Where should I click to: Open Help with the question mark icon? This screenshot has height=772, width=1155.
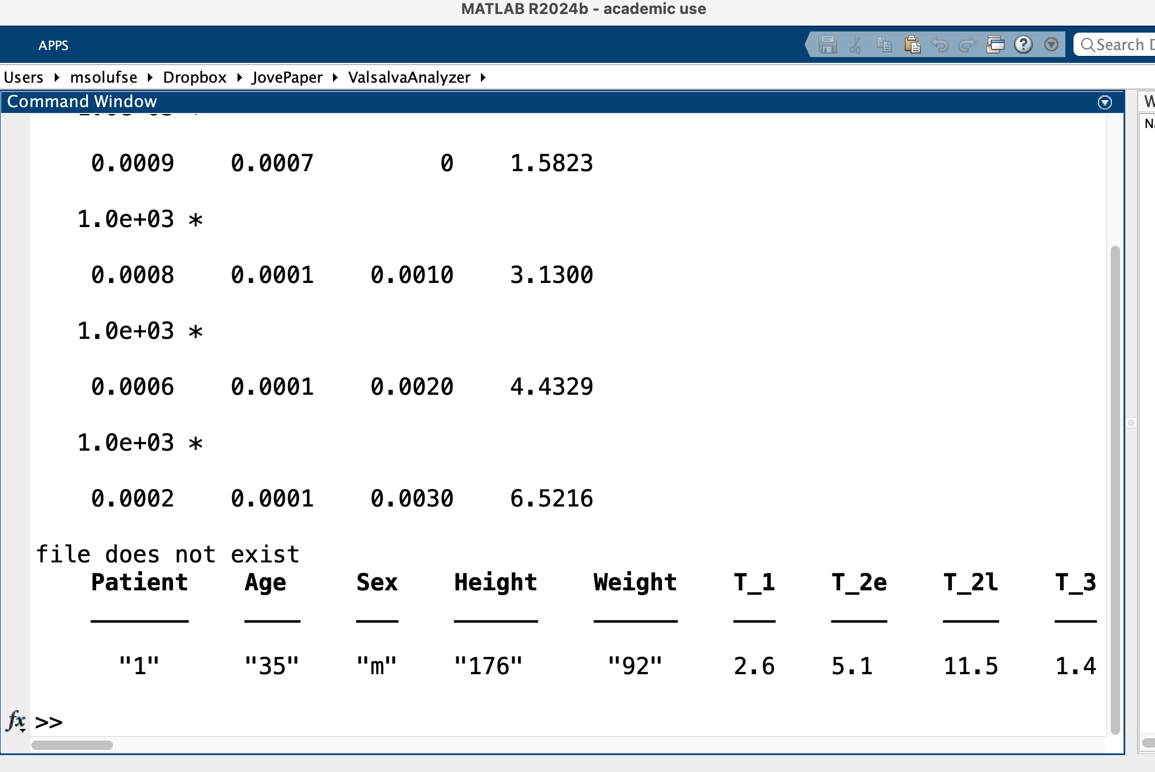click(x=1023, y=45)
